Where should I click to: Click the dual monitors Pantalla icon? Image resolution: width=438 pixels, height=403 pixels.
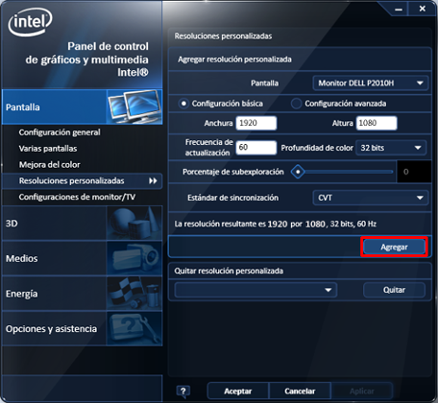(x=134, y=107)
